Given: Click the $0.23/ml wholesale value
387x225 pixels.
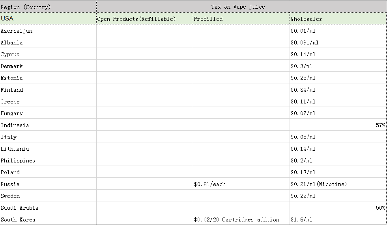Looking at the screenshot, I should point(303,78).
